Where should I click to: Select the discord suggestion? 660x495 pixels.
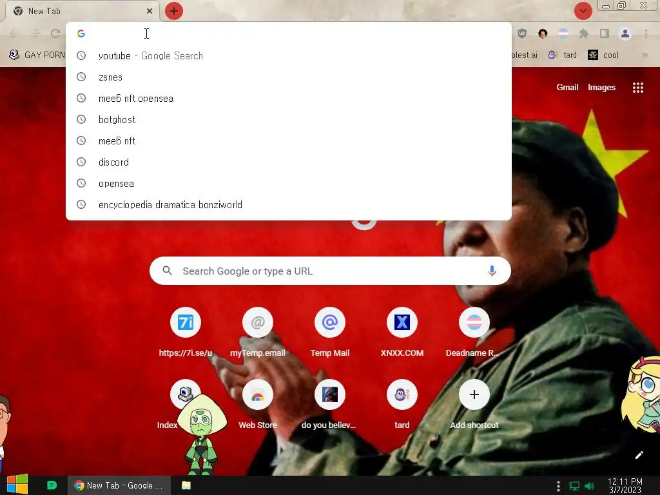tap(289, 162)
